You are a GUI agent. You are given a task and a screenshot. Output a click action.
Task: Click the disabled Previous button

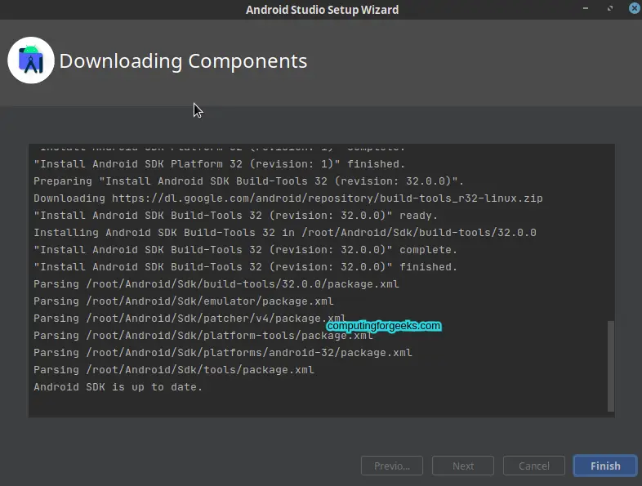(392, 466)
